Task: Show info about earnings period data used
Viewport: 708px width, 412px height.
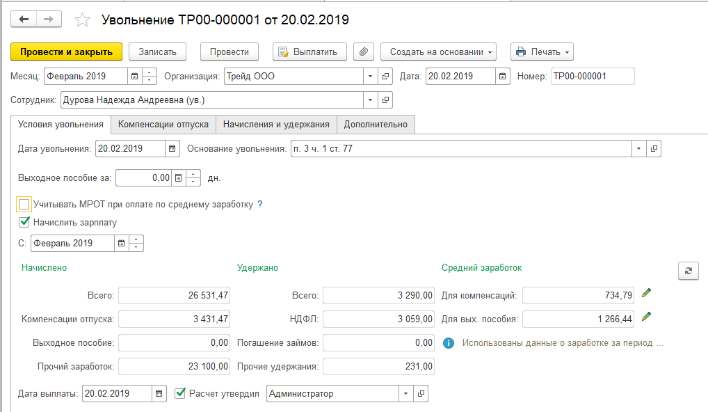Action: pyautogui.click(x=449, y=343)
